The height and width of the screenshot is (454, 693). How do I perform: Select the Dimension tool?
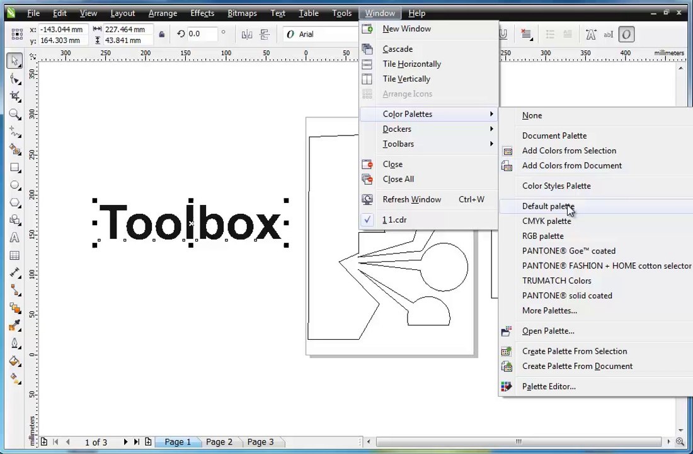point(14,272)
